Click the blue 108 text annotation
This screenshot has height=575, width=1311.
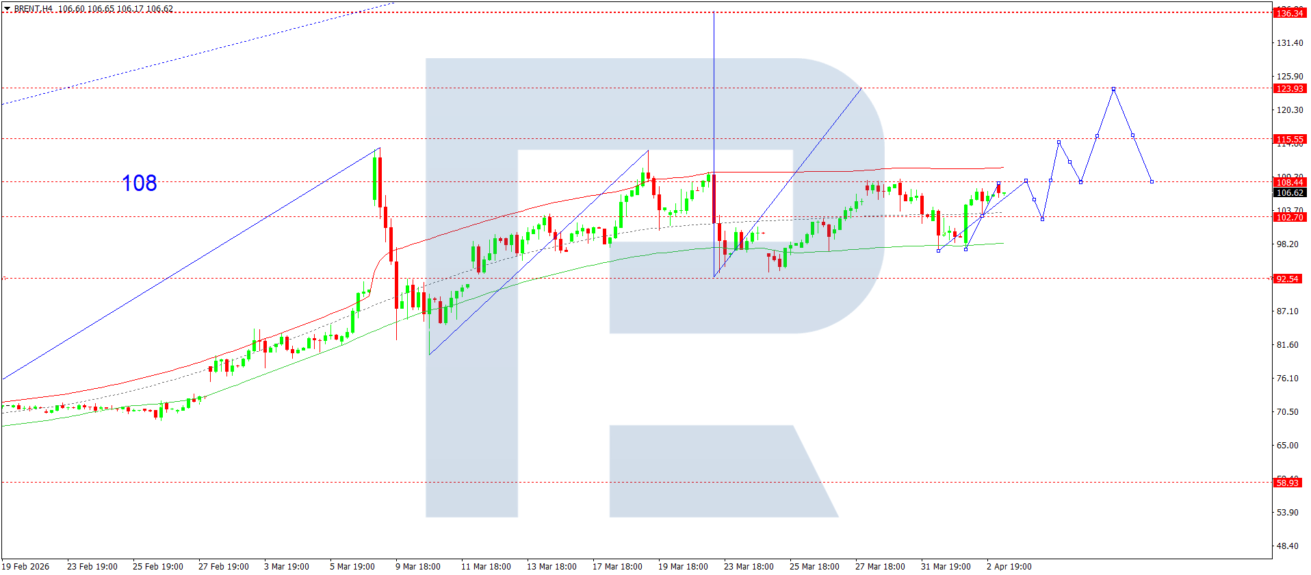[139, 183]
